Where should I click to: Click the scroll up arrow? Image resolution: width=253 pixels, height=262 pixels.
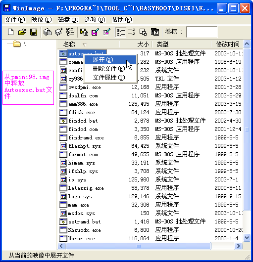(x=247, y=44)
